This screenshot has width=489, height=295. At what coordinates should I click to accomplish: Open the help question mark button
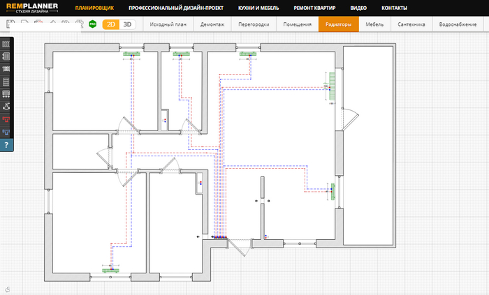click(x=6, y=145)
